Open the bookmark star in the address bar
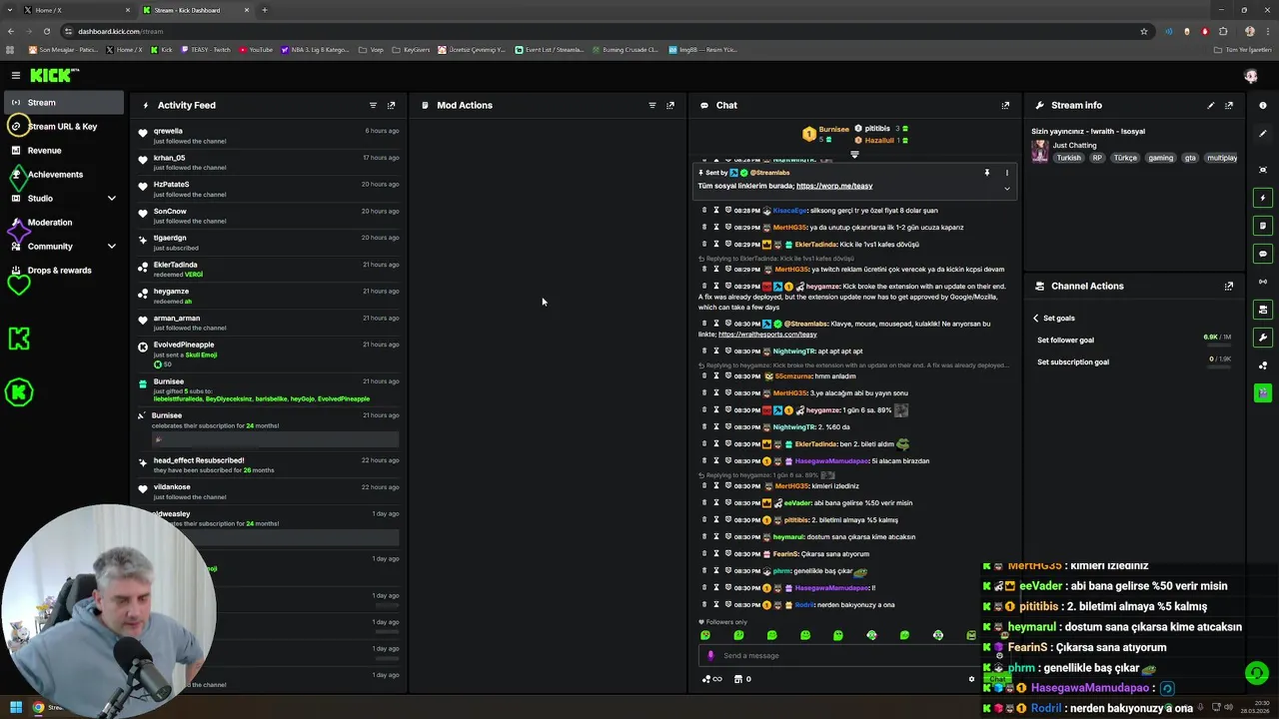Viewport: 1279px width, 719px height. point(1144,31)
